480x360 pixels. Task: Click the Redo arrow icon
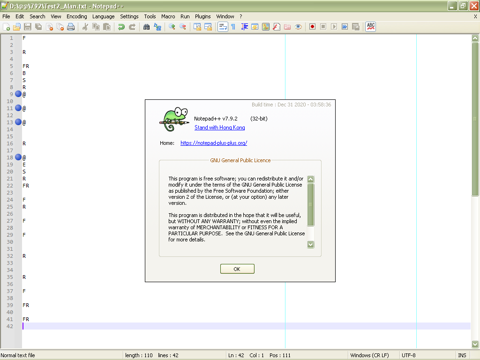point(132,27)
